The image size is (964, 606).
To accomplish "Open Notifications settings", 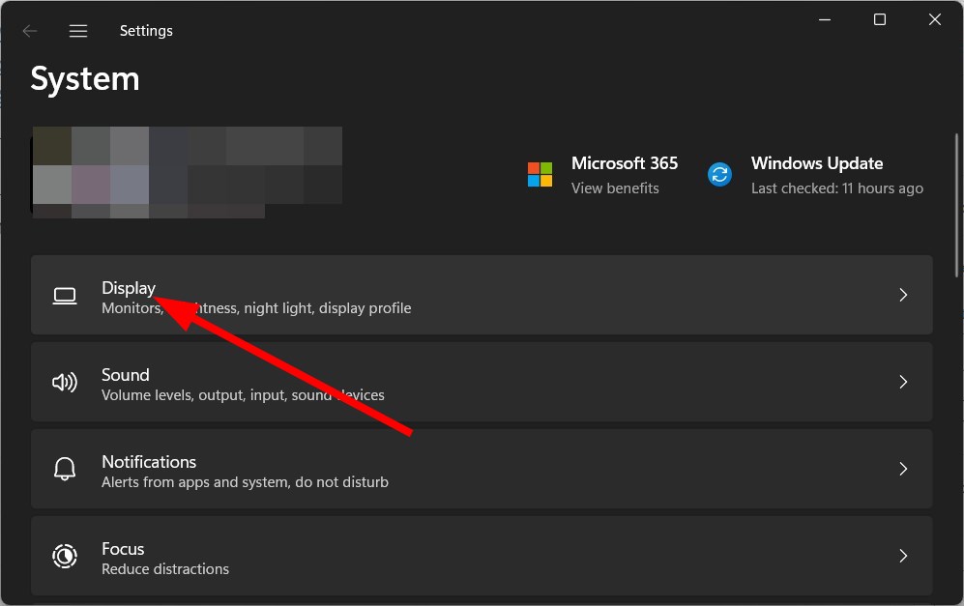I will click(387, 468).
